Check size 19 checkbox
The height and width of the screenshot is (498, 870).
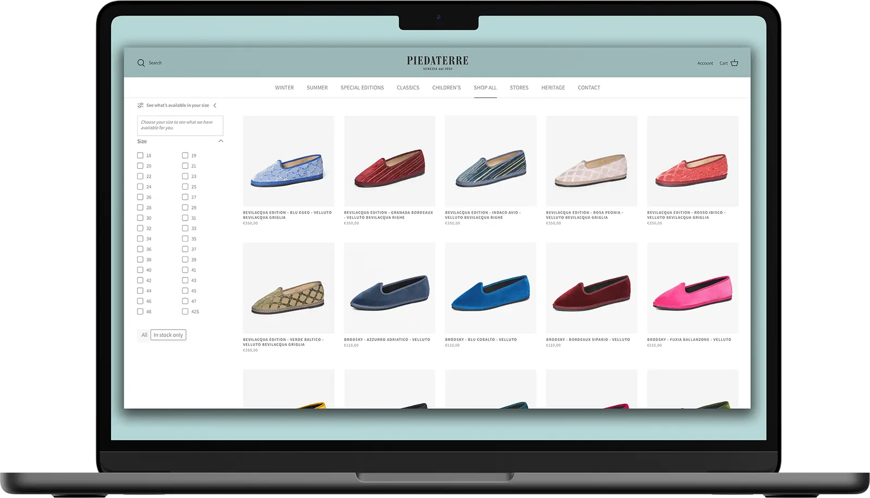pyautogui.click(x=185, y=155)
